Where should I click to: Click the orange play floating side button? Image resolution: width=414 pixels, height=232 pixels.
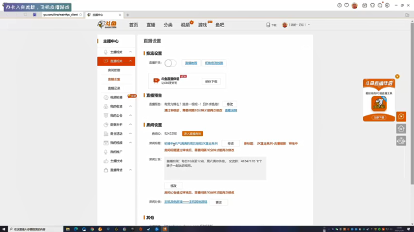click(401, 117)
